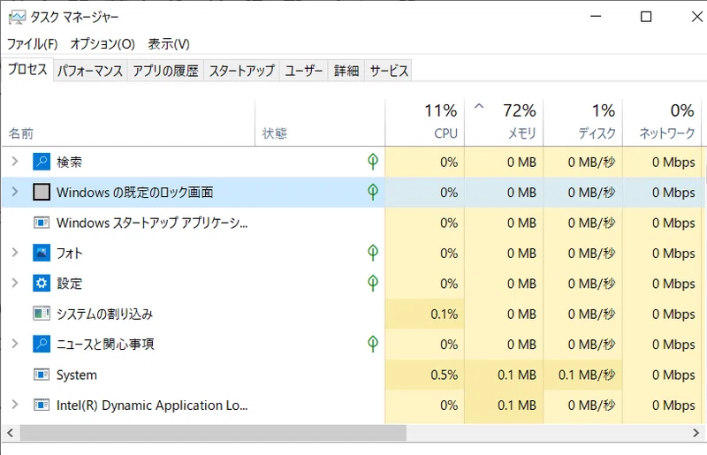
Task: Expand the 設定 process group
Action: tap(15, 283)
